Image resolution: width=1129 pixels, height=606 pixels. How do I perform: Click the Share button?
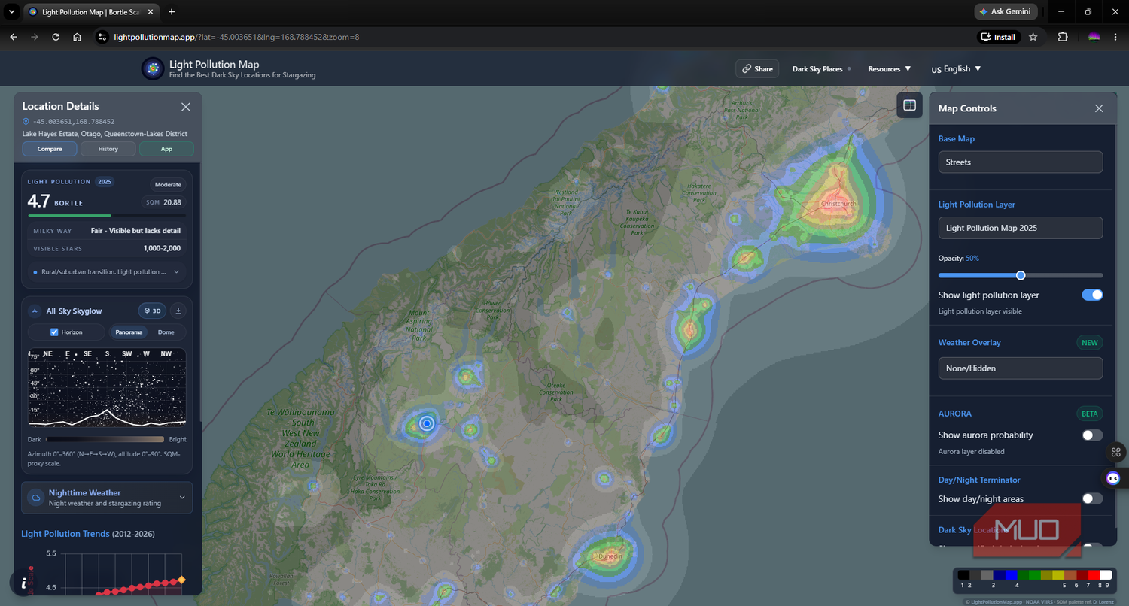pos(757,68)
